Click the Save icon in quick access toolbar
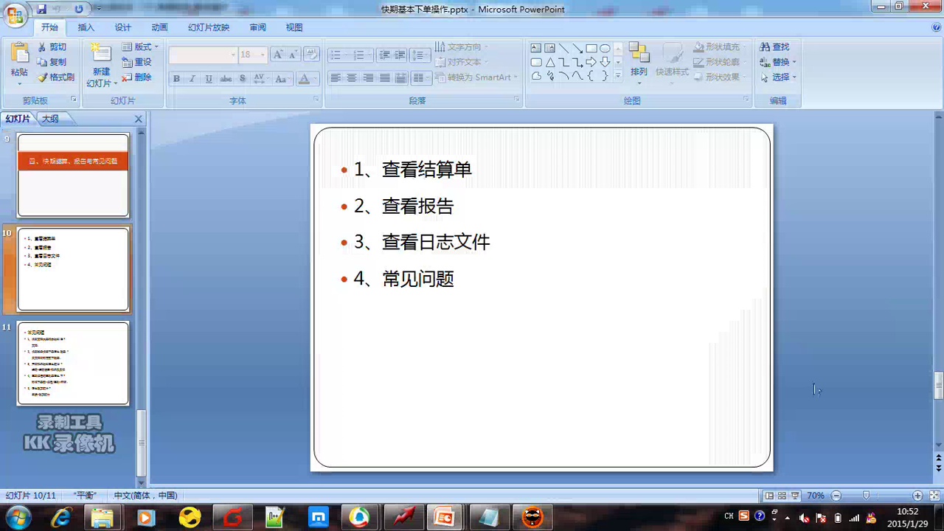The image size is (944, 531). tap(42, 10)
